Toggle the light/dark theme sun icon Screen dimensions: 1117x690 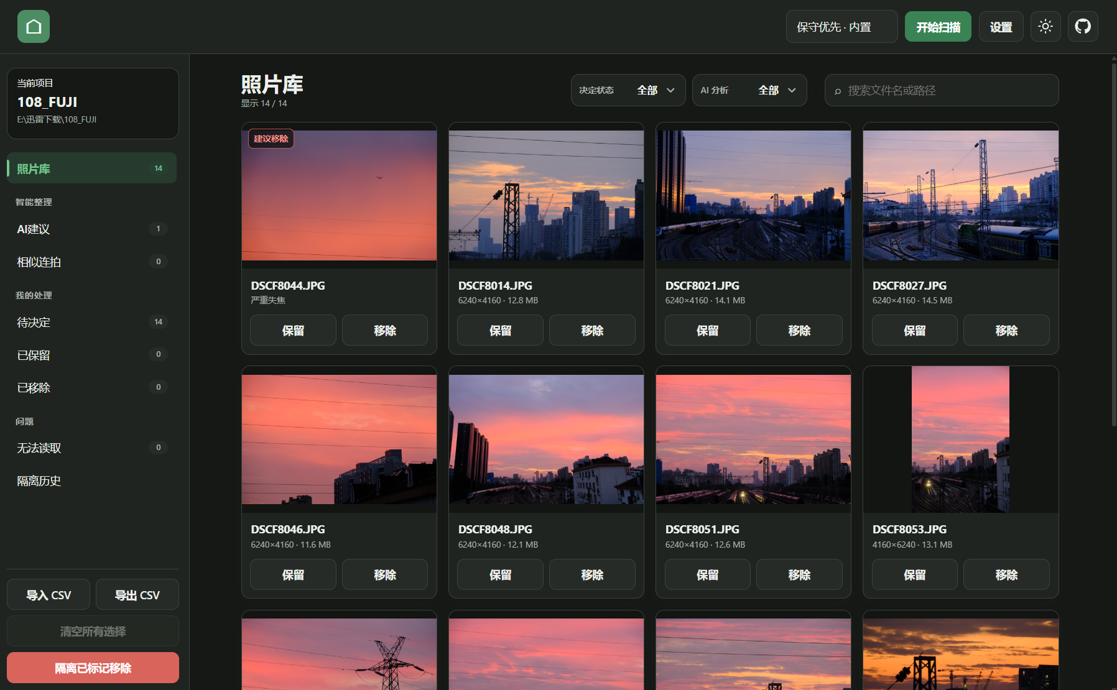tap(1045, 27)
